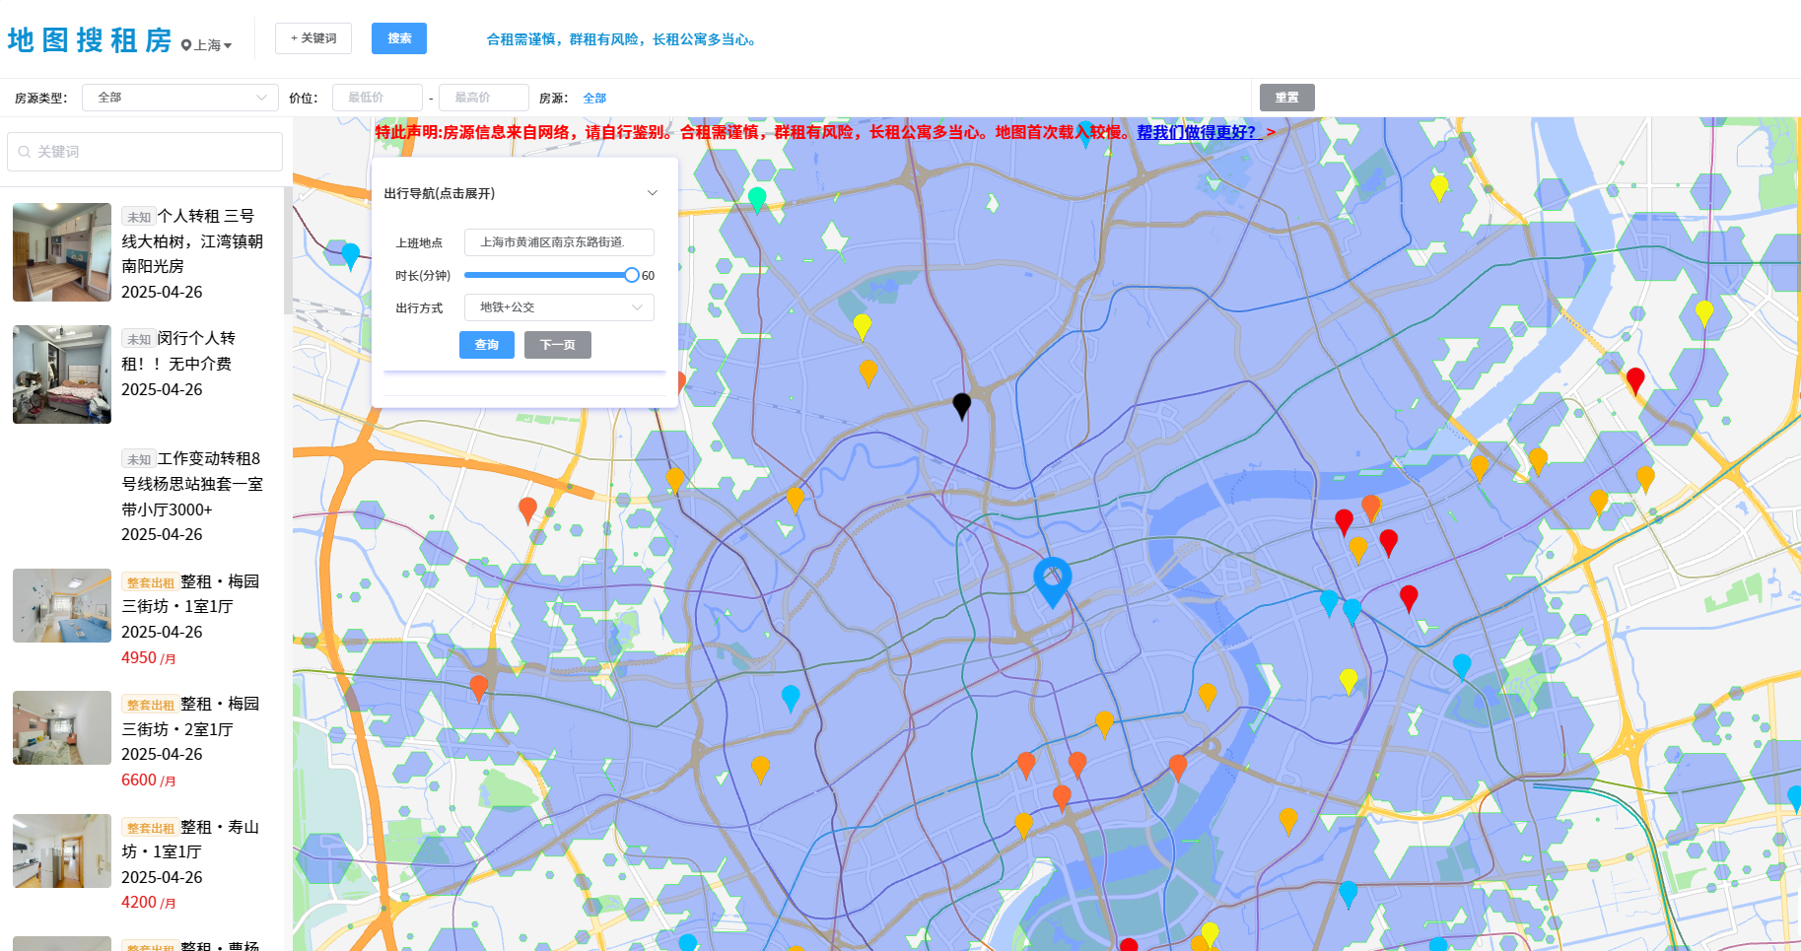This screenshot has height=951, width=1801.
Task: Click the 地图搜租房 site title
Action: [90, 40]
